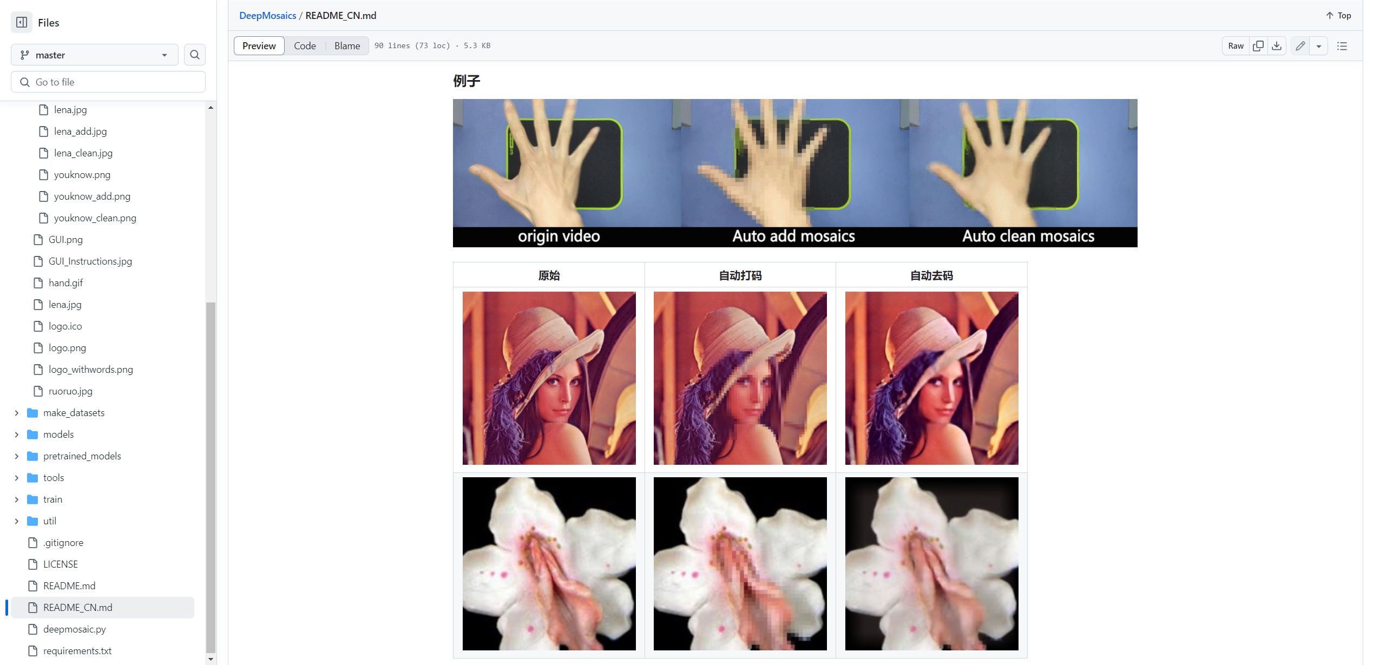Click the train folder icon
The height and width of the screenshot is (665, 1373).
pyautogui.click(x=32, y=499)
